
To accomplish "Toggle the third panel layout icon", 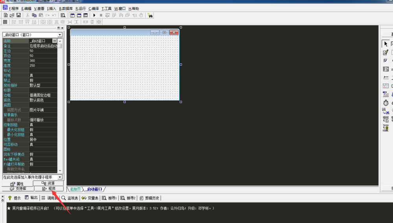I will pos(85,15).
